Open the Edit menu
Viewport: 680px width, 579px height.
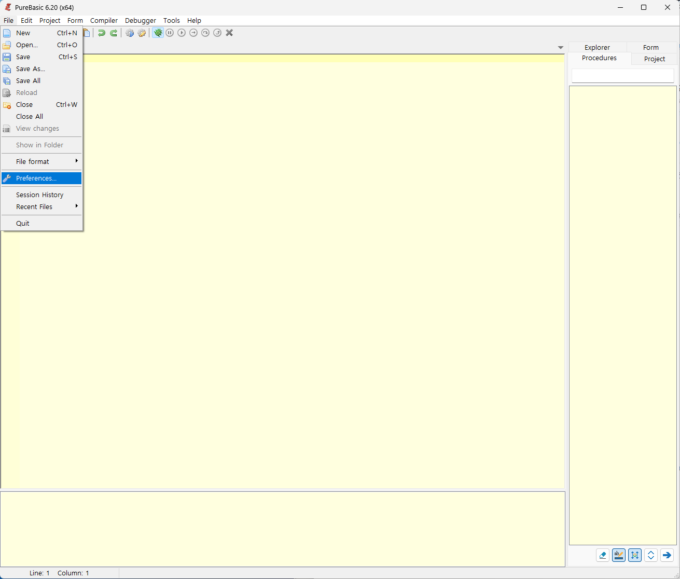coord(26,20)
